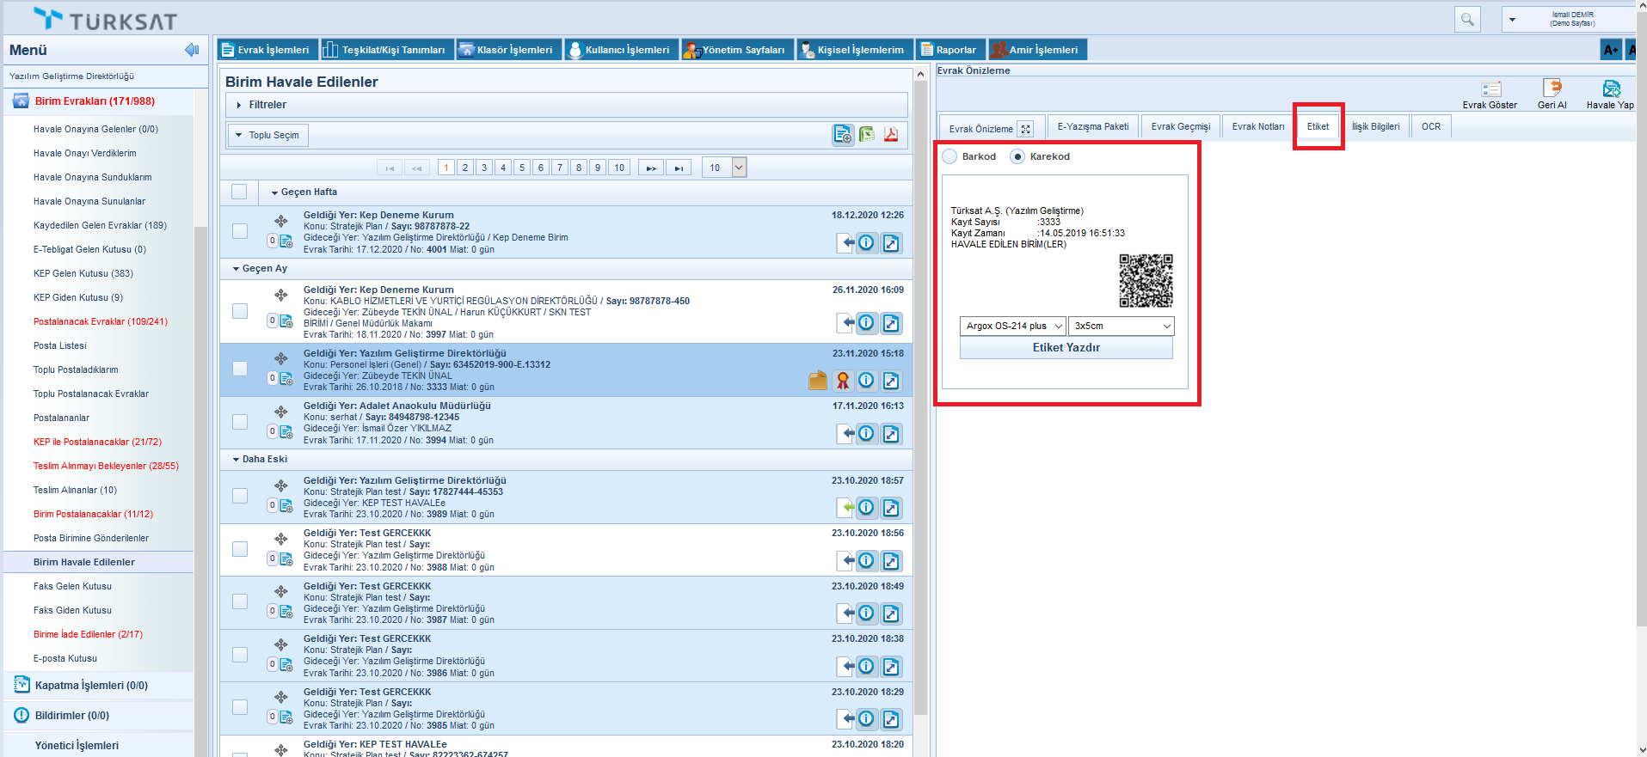
Task: Open KEP Gelen Kutusu (383) link
Action: 83,273
